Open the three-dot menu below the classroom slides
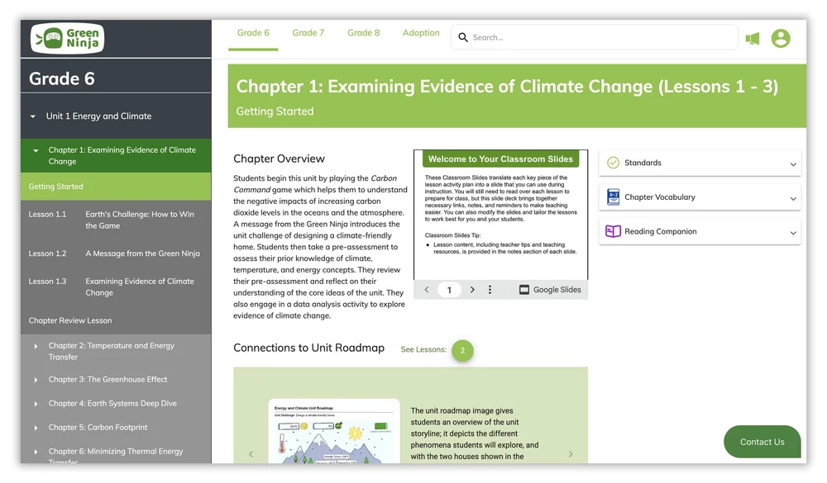 (490, 289)
